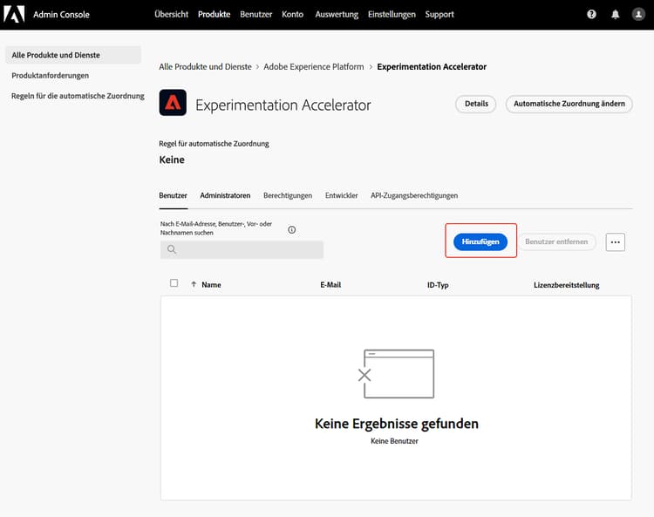The width and height of the screenshot is (654, 517).
Task: Open notifications bell icon
Action: (x=616, y=15)
